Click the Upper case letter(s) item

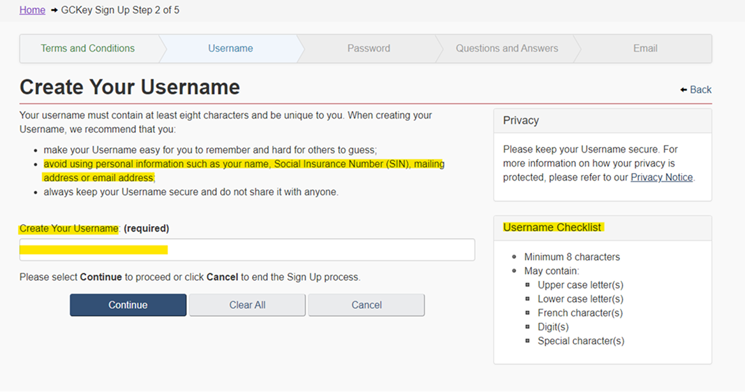(580, 285)
